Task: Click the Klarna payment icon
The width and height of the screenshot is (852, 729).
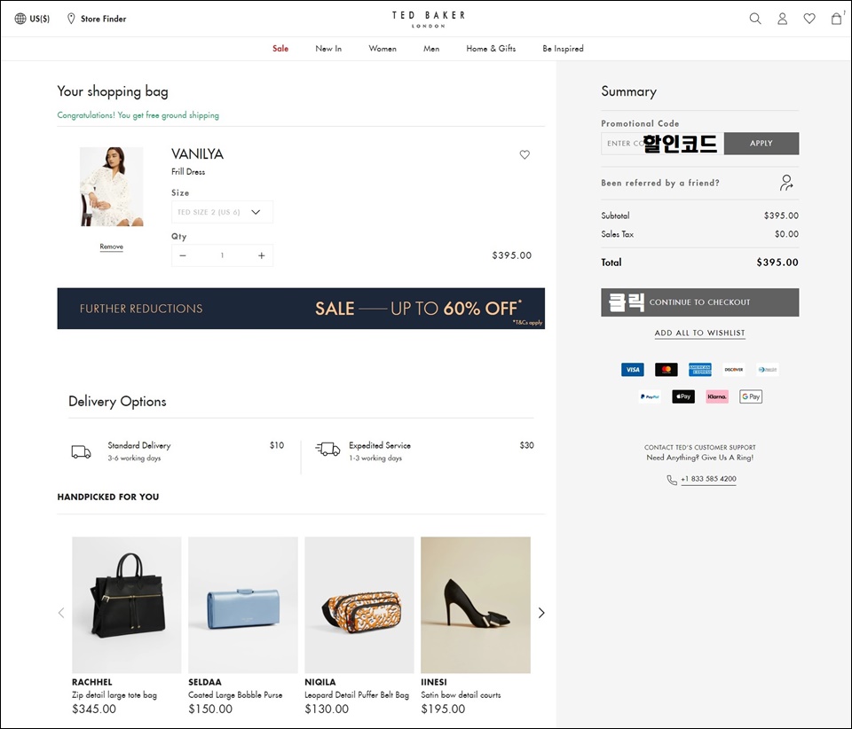Action: coord(717,396)
